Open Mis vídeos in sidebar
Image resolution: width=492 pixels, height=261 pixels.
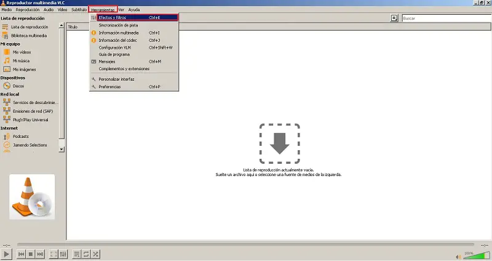click(x=22, y=52)
